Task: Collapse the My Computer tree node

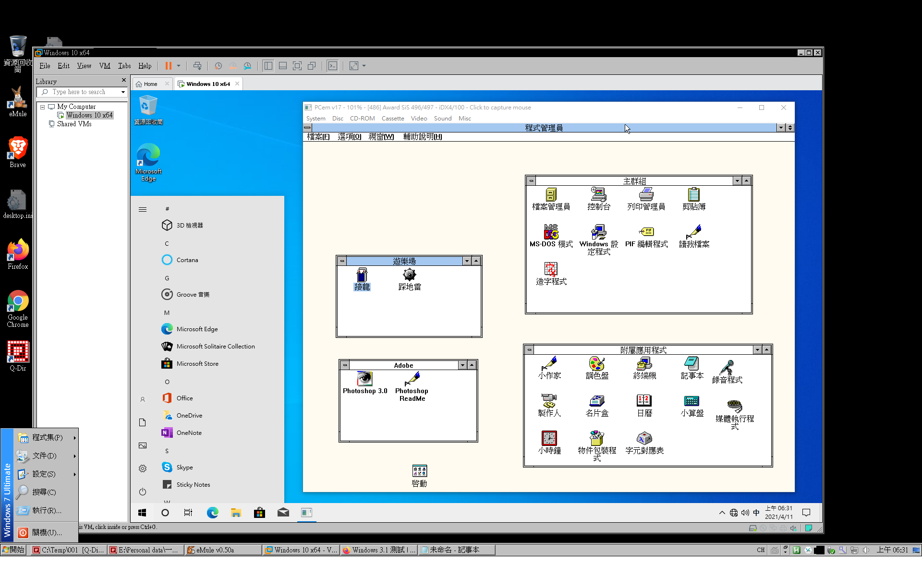Action: 42,107
